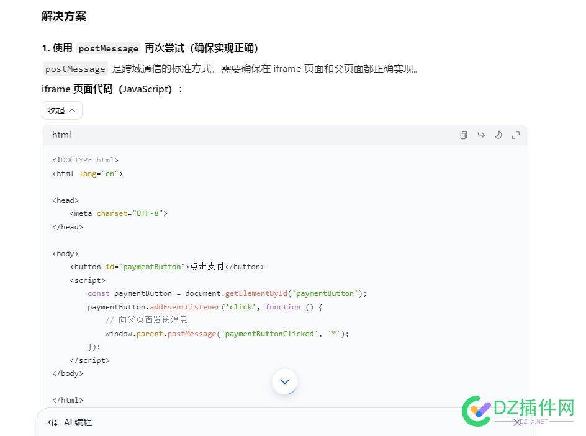Screen dimensions: 586x436
Task: Click the html language label
Action: [x=61, y=135]
